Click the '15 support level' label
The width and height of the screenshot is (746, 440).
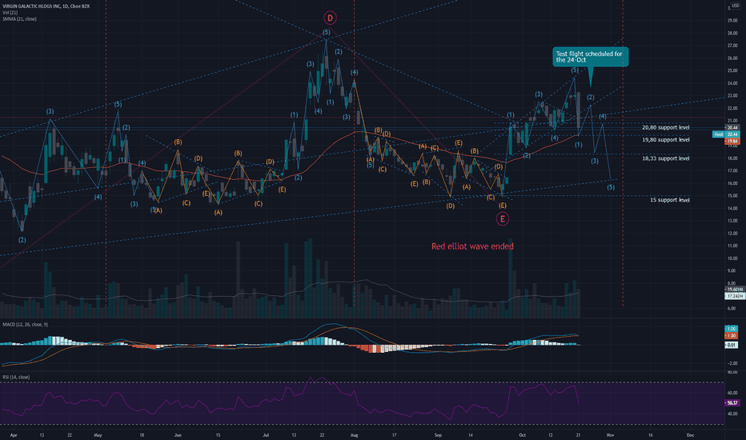(x=670, y=200)
